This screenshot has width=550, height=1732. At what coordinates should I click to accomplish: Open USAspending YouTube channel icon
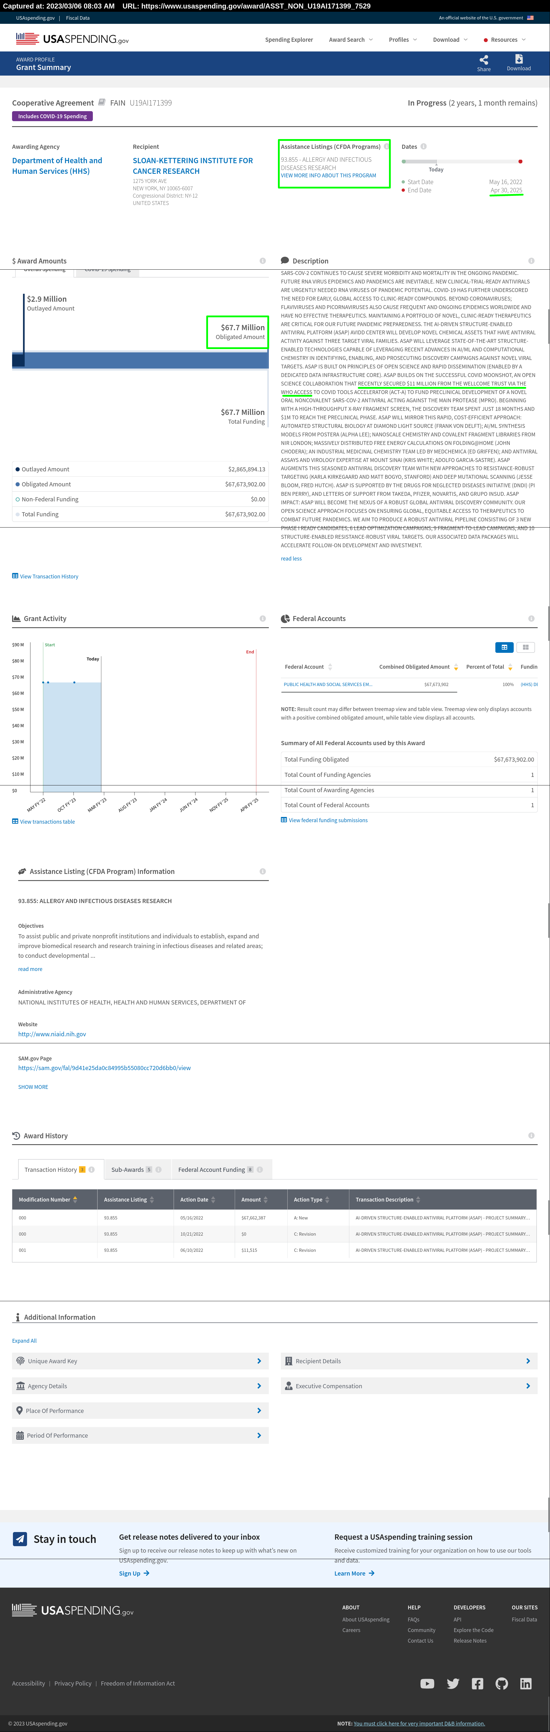427,1683
